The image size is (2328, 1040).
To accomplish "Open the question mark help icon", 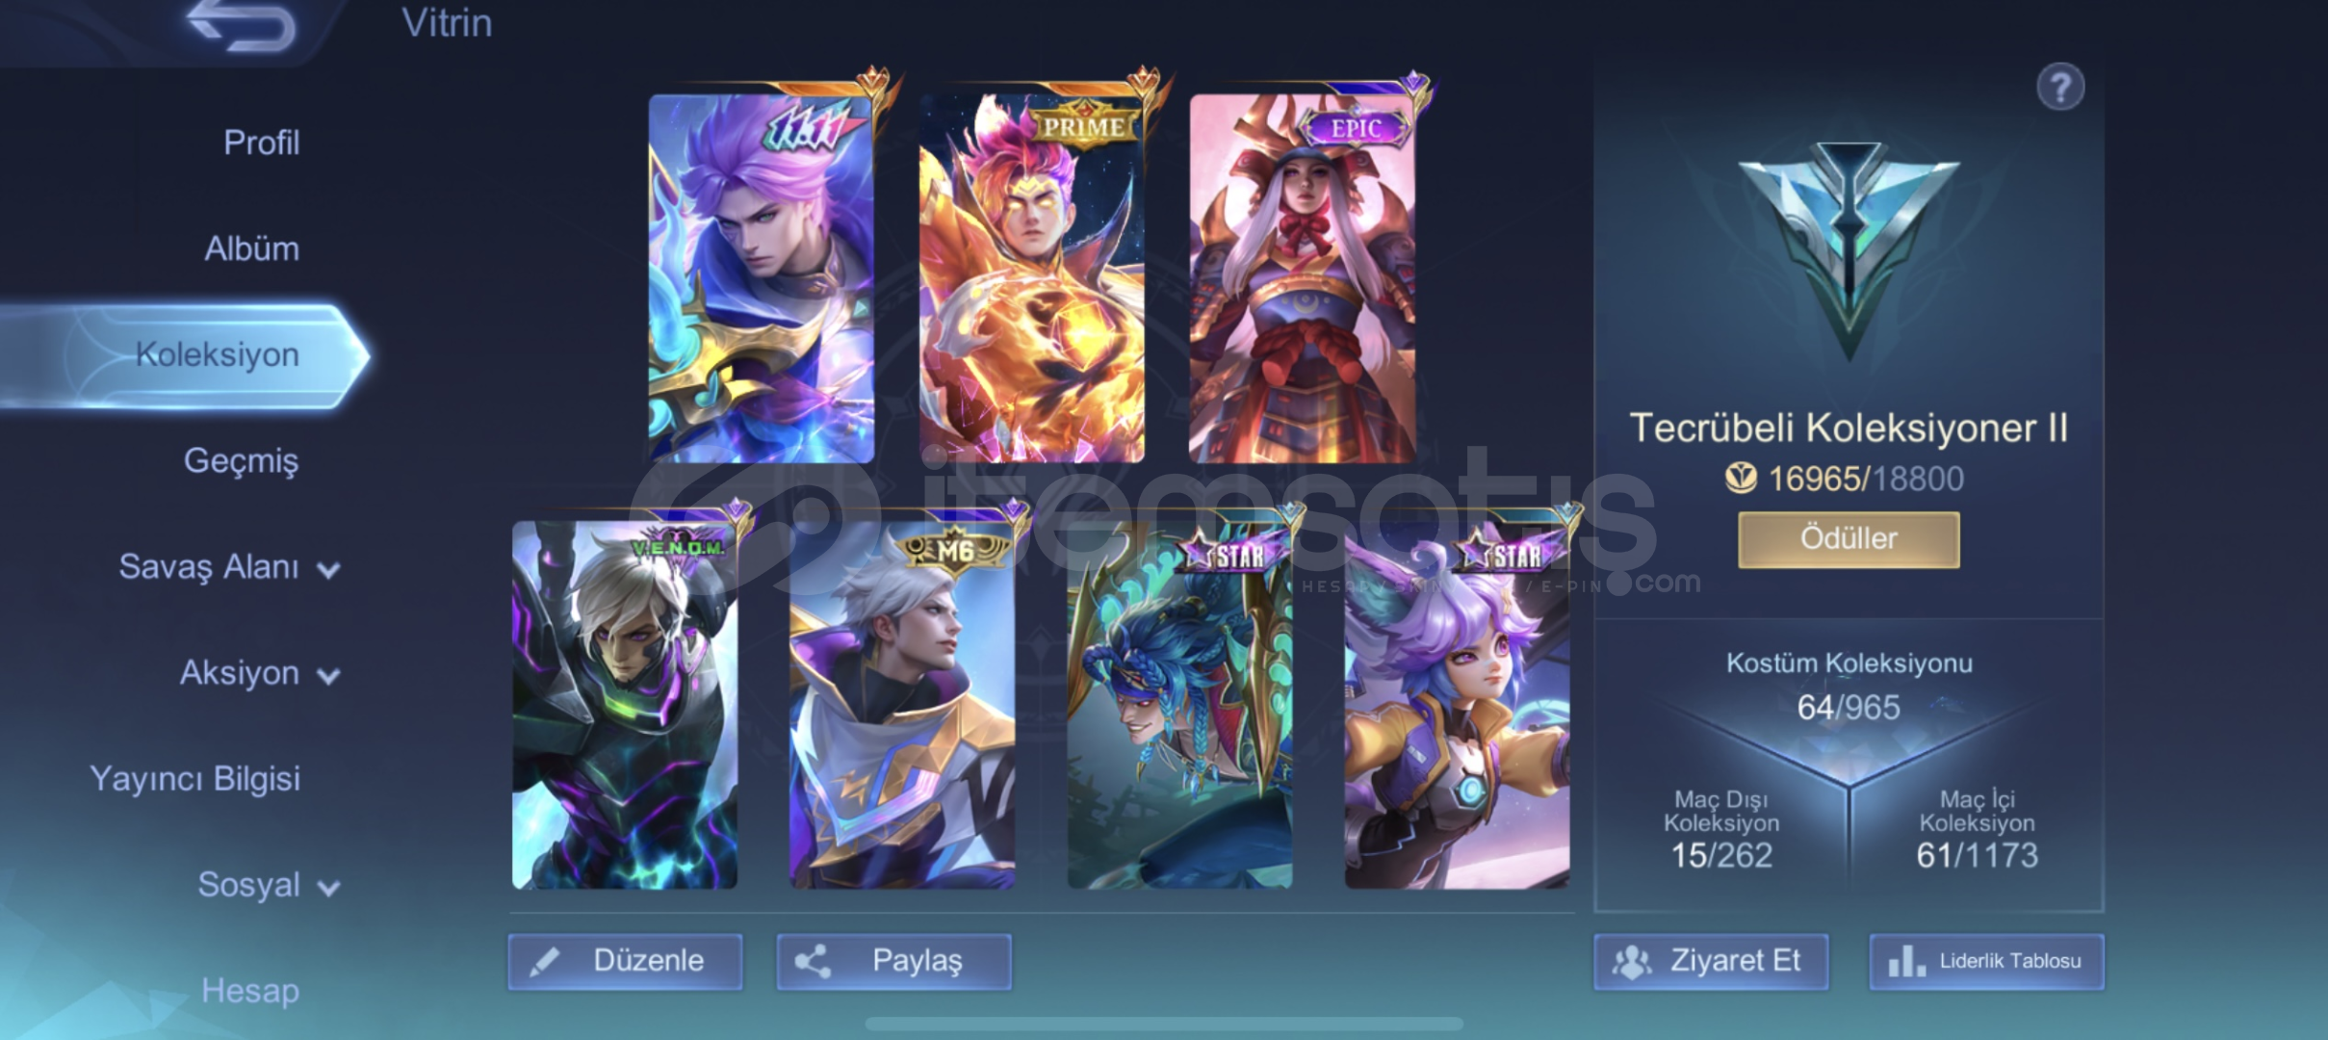I will click(x=2060, y=89).
